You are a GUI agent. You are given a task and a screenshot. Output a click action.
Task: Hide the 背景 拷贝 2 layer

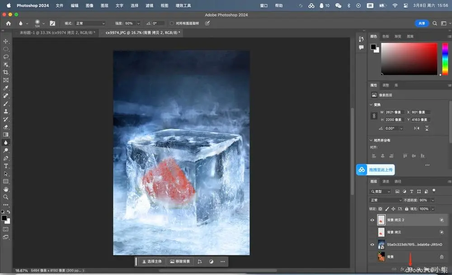pos(372,220)
